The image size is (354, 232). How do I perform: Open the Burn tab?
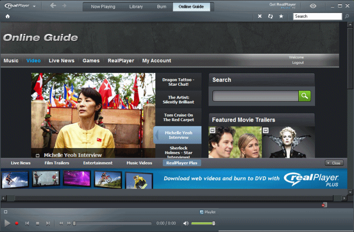point(162,7)
